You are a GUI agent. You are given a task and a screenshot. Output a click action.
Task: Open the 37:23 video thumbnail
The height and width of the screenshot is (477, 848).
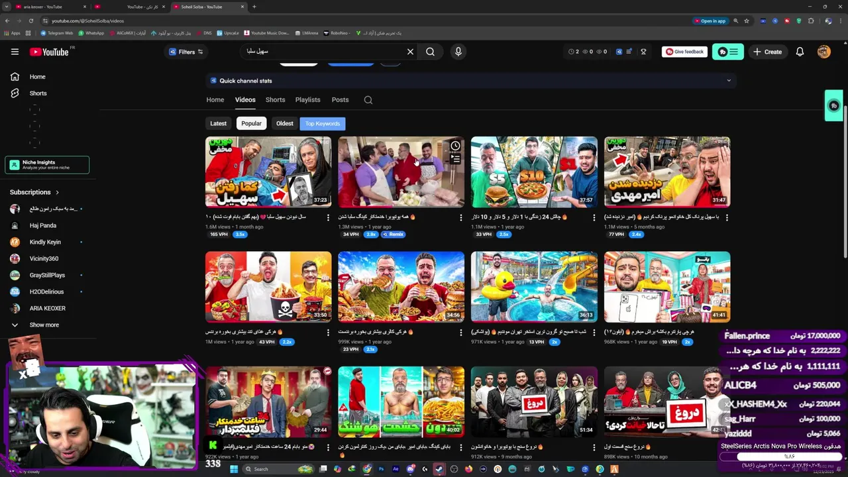[268, 172]
